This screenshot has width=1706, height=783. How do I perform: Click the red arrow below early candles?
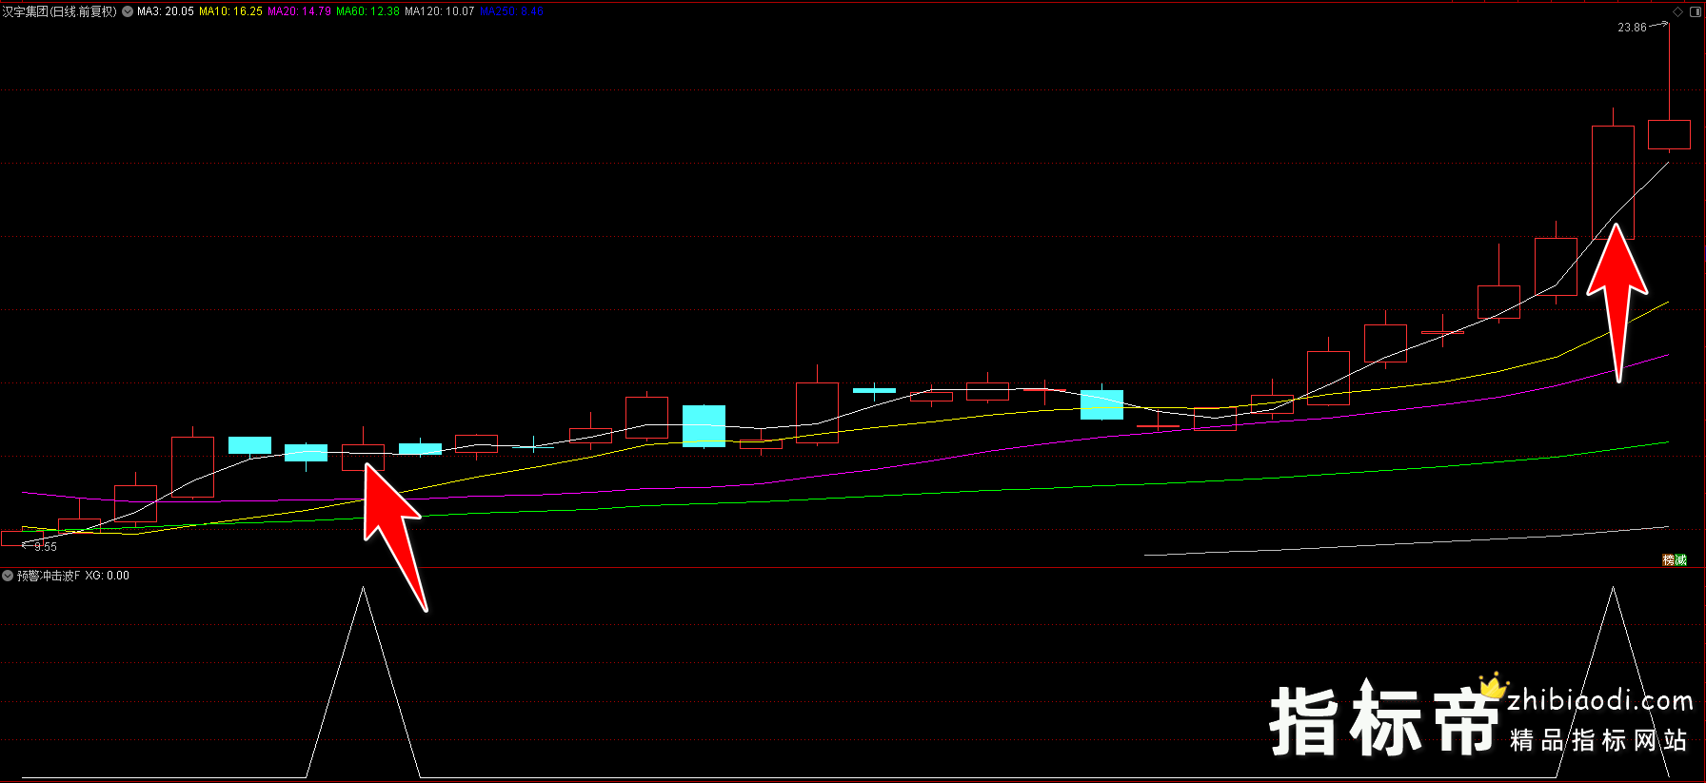pyautogui.click(x=394, y=535)
